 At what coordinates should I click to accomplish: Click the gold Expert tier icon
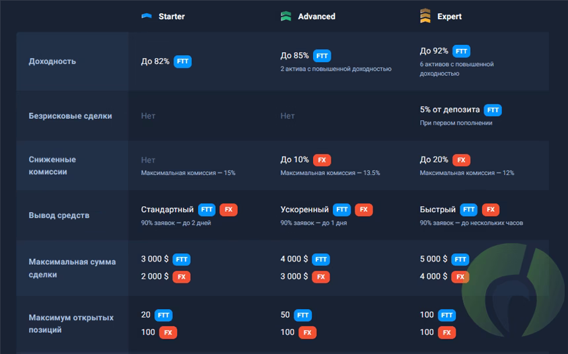coord(425,16)
